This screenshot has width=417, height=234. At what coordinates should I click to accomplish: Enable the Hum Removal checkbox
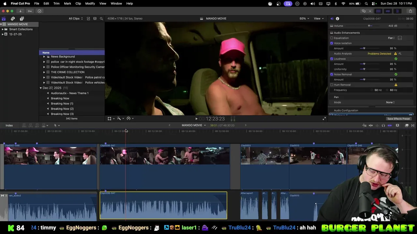point(332,85)
